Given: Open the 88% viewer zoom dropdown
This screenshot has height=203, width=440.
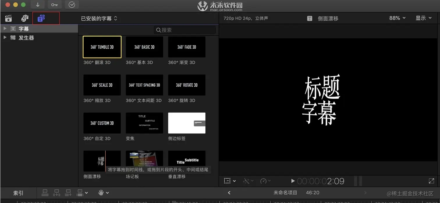Looking at the screenshot, I should [x=397, y=18].
